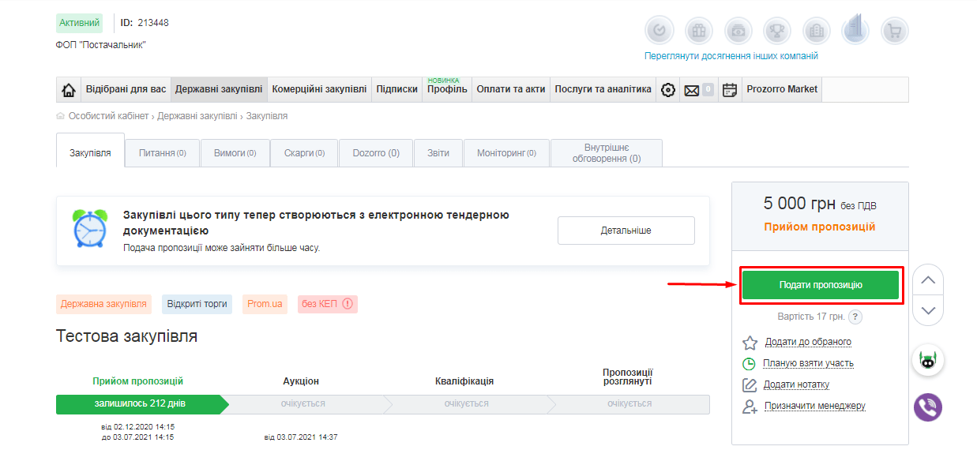Click the 'Детальніше' button in the notice
The image size is (977, 450).
coord(626,231)
